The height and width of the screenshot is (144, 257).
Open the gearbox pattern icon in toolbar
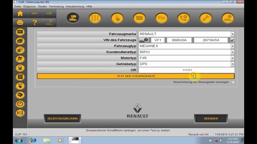(x=95, y=18)
